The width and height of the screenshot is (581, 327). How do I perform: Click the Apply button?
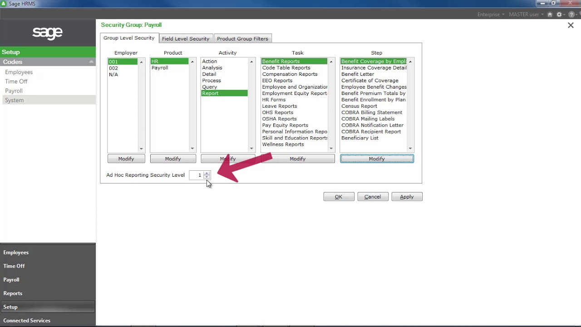(407, 196)
